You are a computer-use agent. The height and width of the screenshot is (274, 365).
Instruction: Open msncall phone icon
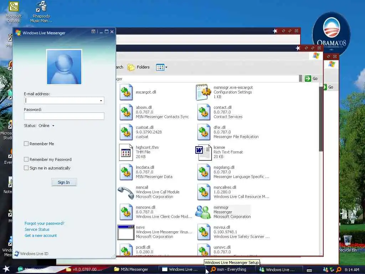tap(126, 192)
